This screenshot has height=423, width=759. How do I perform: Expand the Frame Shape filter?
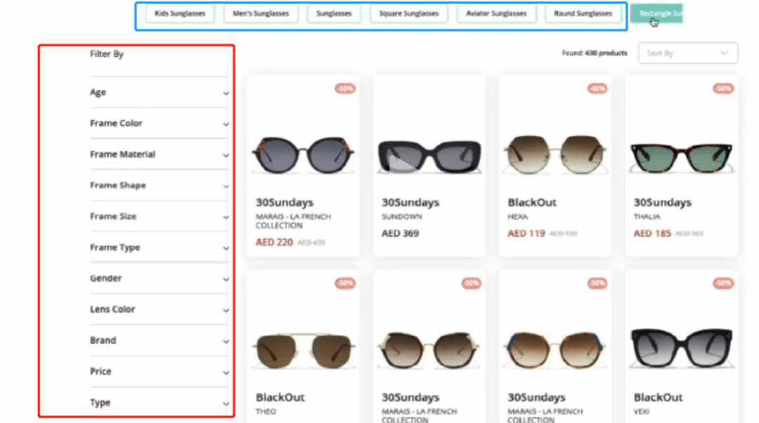click(x=160, y=186)
